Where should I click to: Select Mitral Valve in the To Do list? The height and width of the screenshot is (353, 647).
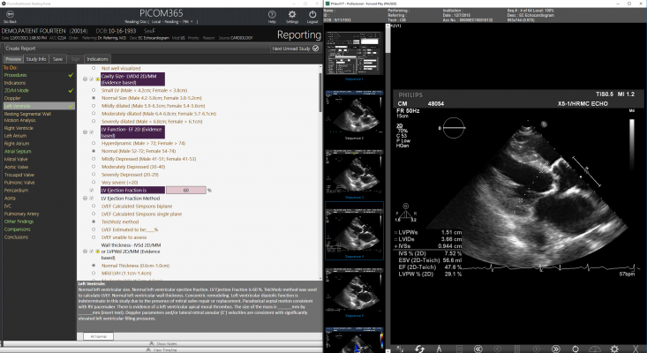[15, 158]
